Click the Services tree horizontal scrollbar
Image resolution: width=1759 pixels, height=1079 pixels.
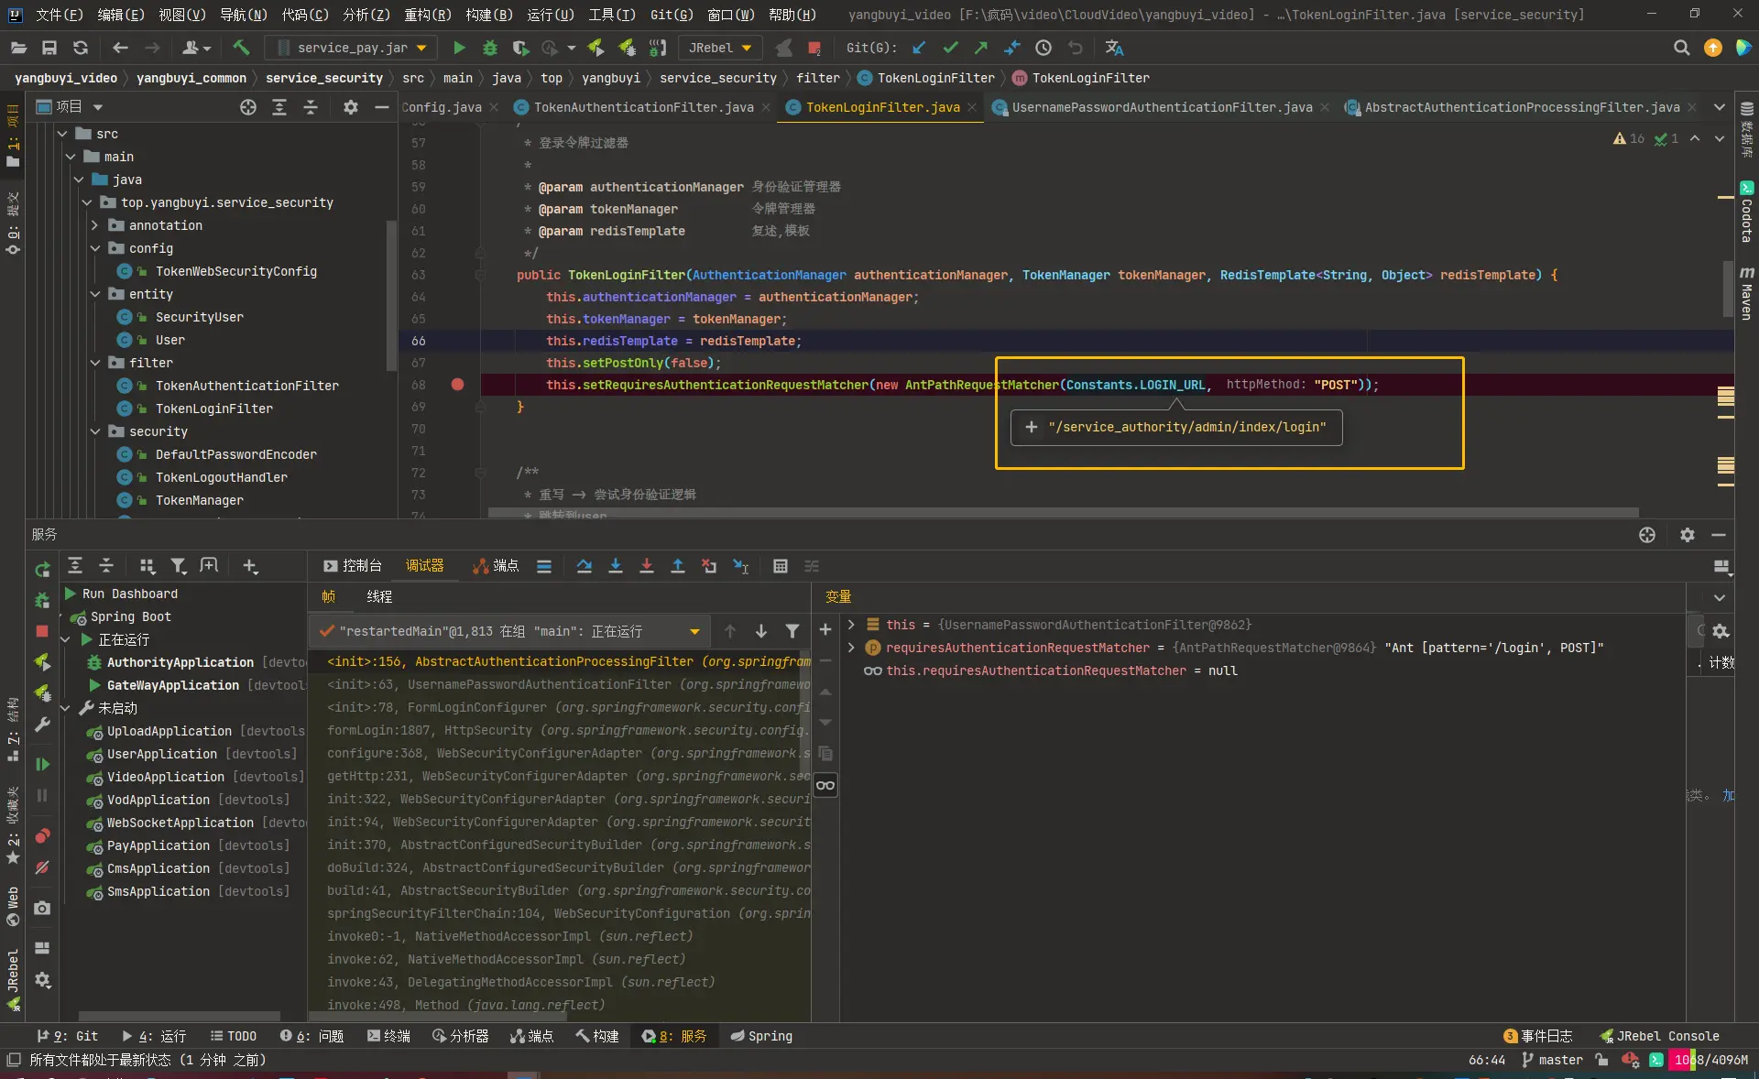pyautogui.click(x=180, y=1016)
